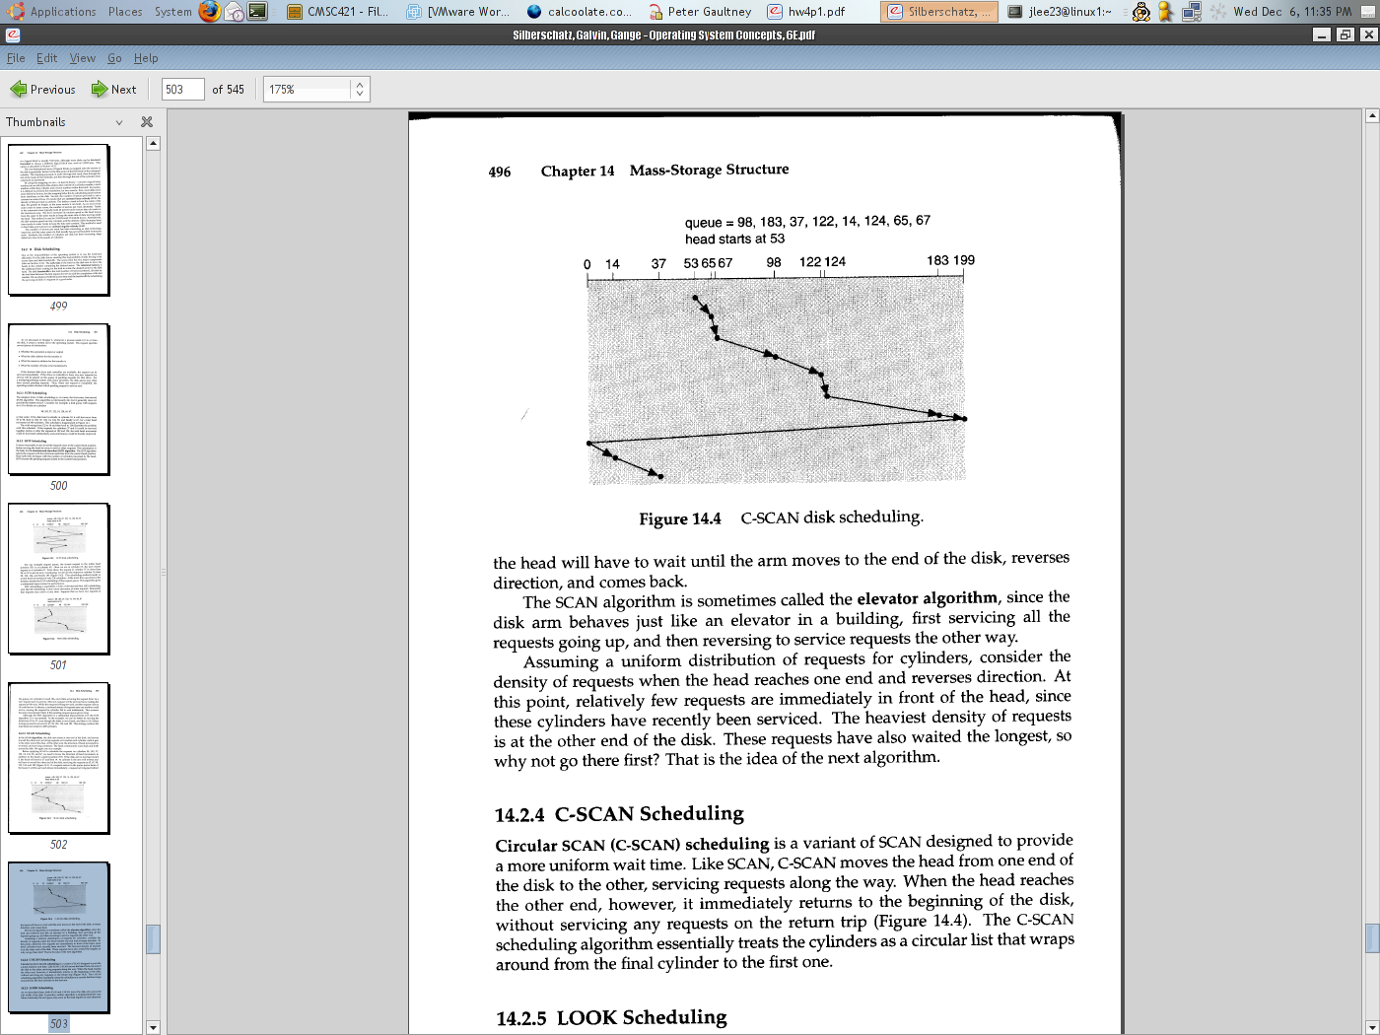Open the Evolution mail launcher icon
1380x1035 pixels.
coord(234,12)
